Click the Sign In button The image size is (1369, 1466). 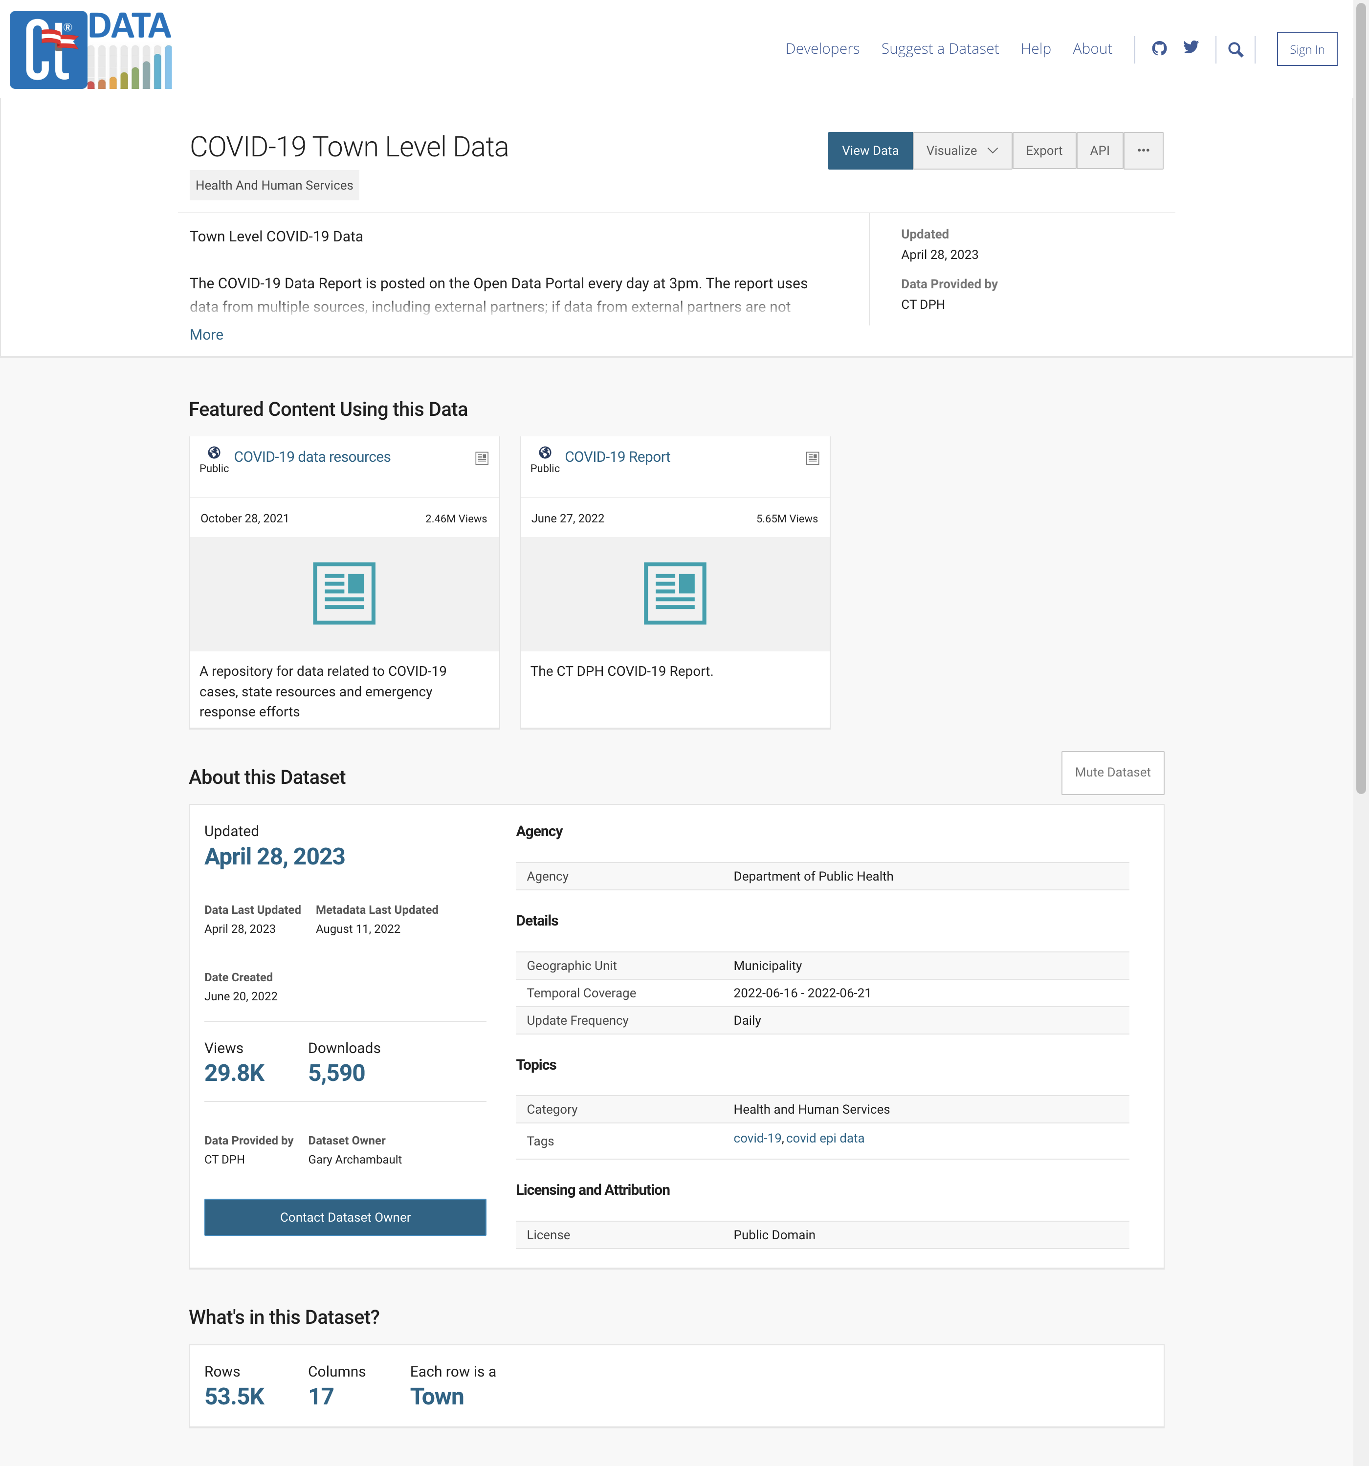pyautogui.click(x=1306, y=49)
